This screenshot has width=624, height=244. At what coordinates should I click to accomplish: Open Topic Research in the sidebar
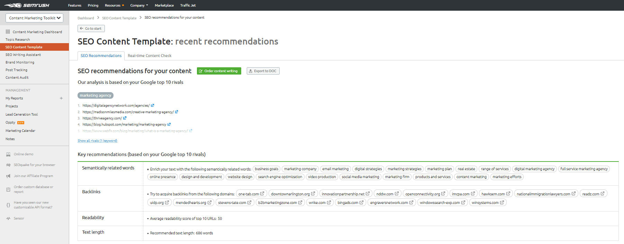pos(18,40)
